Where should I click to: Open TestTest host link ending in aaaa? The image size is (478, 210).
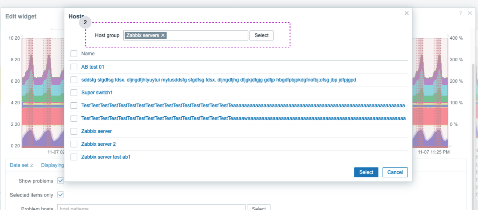point(243,105)
